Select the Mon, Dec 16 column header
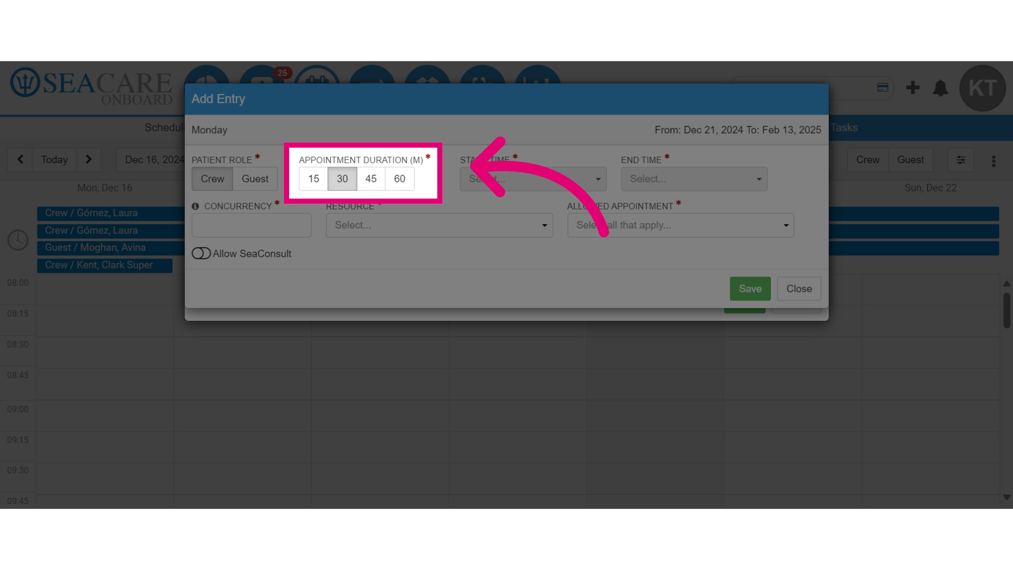1013x570 pixels. [105, 188]
